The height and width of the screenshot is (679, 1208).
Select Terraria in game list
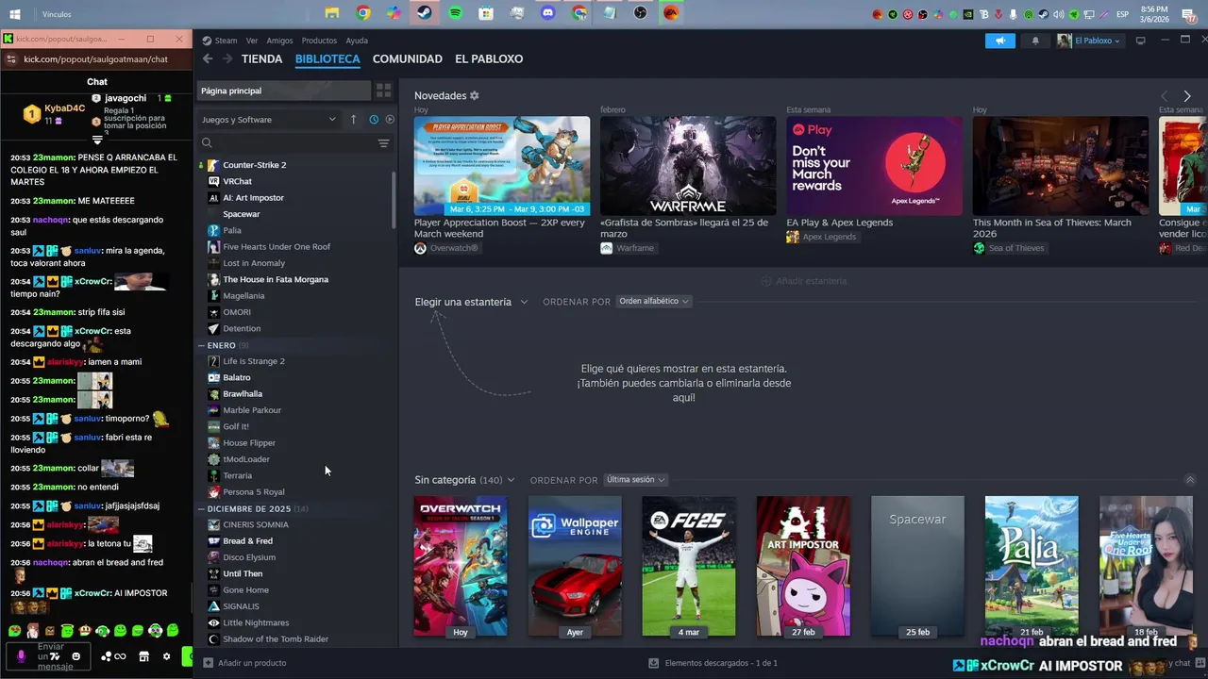coord(237,475)
